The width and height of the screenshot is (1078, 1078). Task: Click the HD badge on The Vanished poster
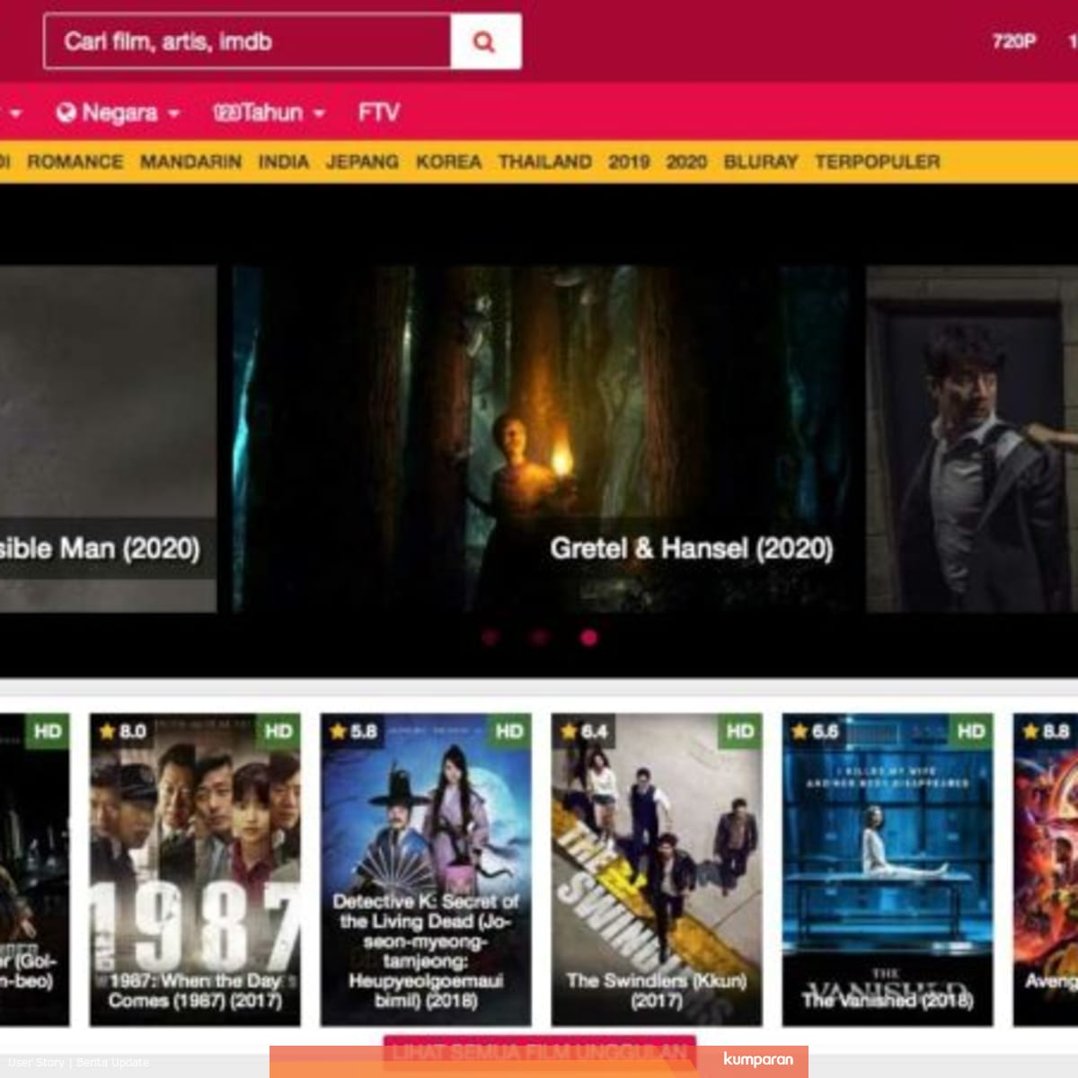click(x=971, y=731)
